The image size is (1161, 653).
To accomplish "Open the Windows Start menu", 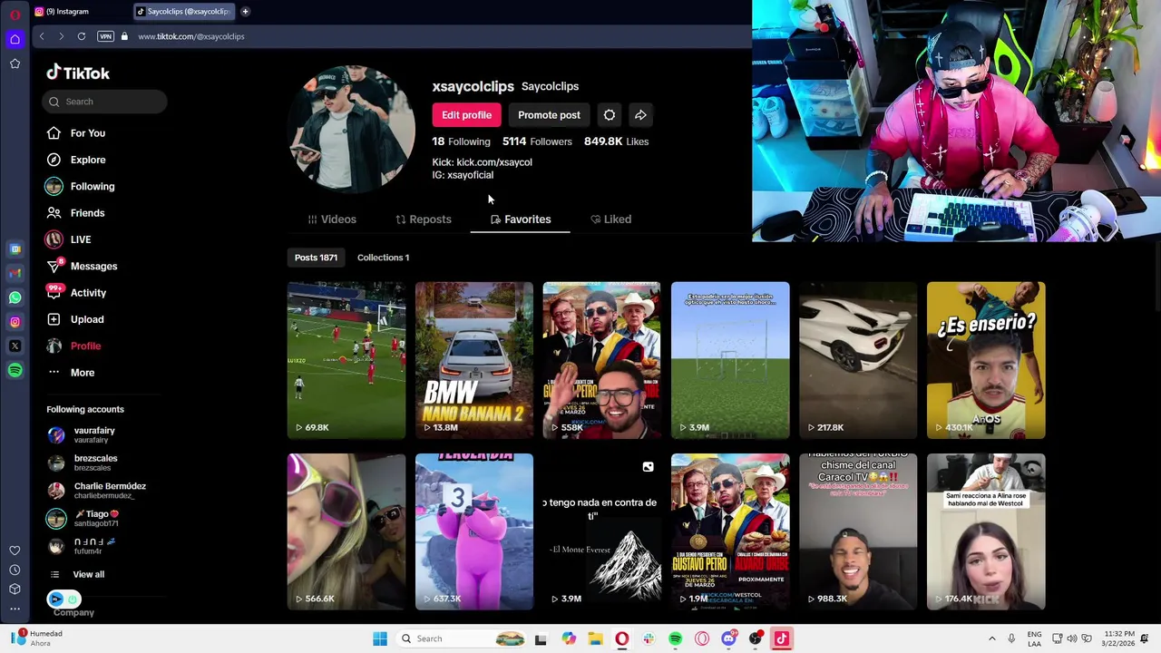I will tap(380, 638).
